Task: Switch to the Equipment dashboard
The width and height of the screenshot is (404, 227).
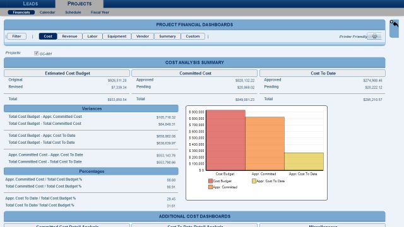Action: tap(117, 37)
